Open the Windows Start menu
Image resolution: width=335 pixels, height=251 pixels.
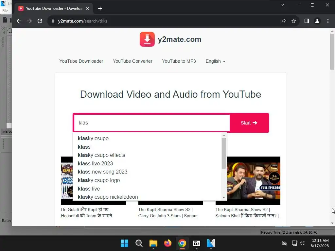(124, 243)
